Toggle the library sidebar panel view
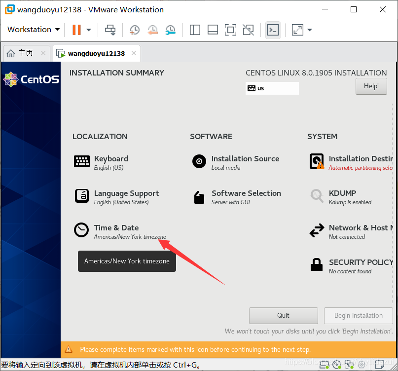This screenshot has width=398, height=371. 195,30
